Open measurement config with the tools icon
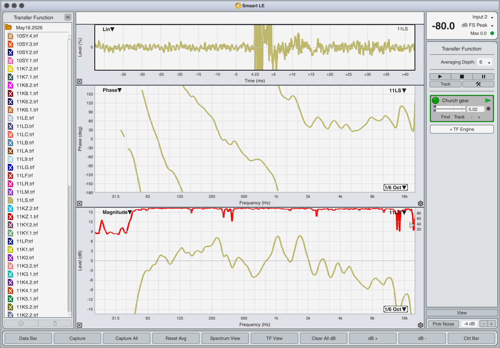The width and height of the screenshot is (500, 348). click(478, 84)
